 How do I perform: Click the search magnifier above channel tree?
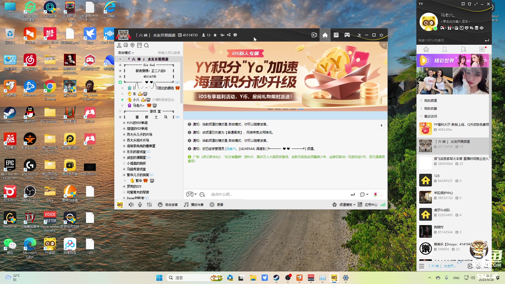point(147,45)
